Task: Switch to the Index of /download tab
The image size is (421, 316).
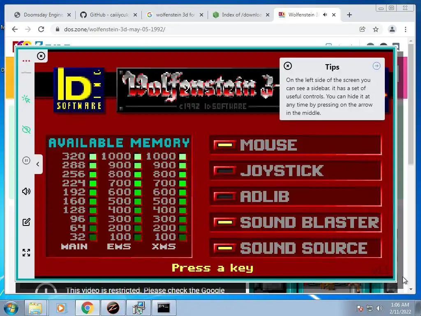Action: click(x=241, y=15)
